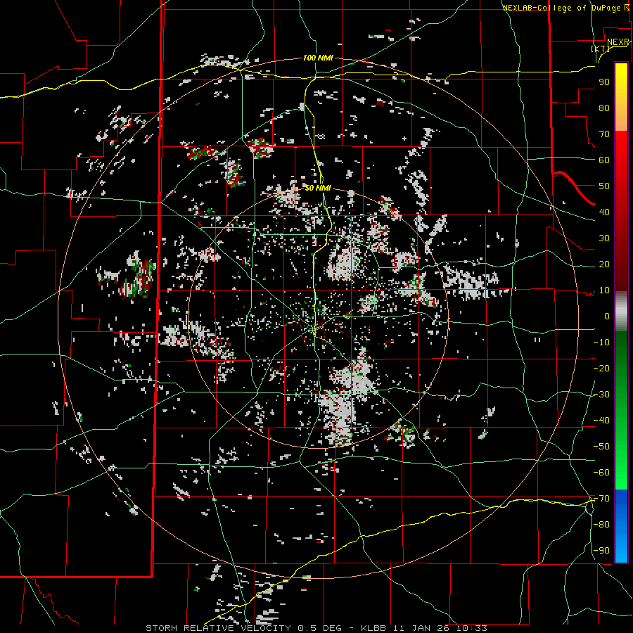Click the 100 NMI range ring label
This screenshot has height=633, width=633.
pyautogui.click(x=318, y=58)
